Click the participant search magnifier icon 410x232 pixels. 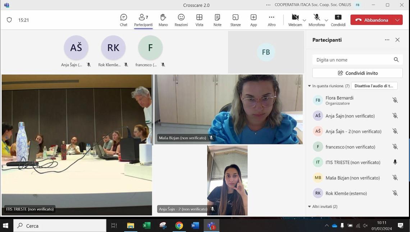(396, 60)
